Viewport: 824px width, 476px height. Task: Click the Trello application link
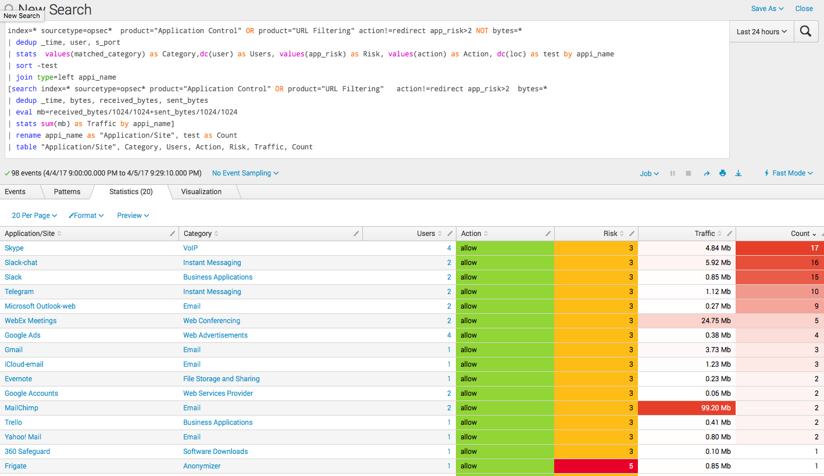point(13,423)
